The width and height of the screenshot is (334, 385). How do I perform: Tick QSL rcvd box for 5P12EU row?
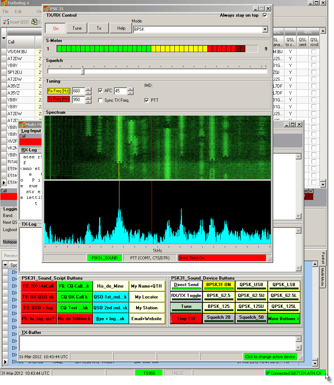314,72
